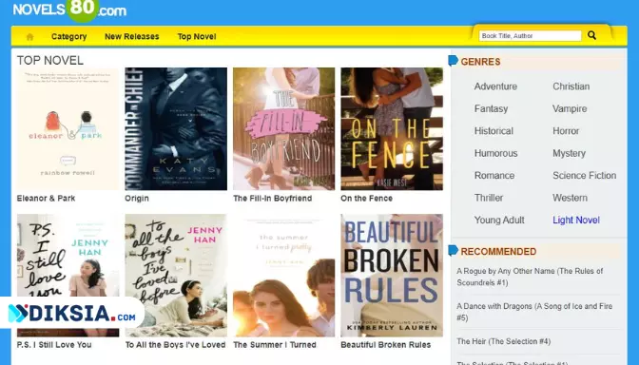Screen dimensions: 639x365
Task: Select the Young Adult genre
Action: [499, 220]
